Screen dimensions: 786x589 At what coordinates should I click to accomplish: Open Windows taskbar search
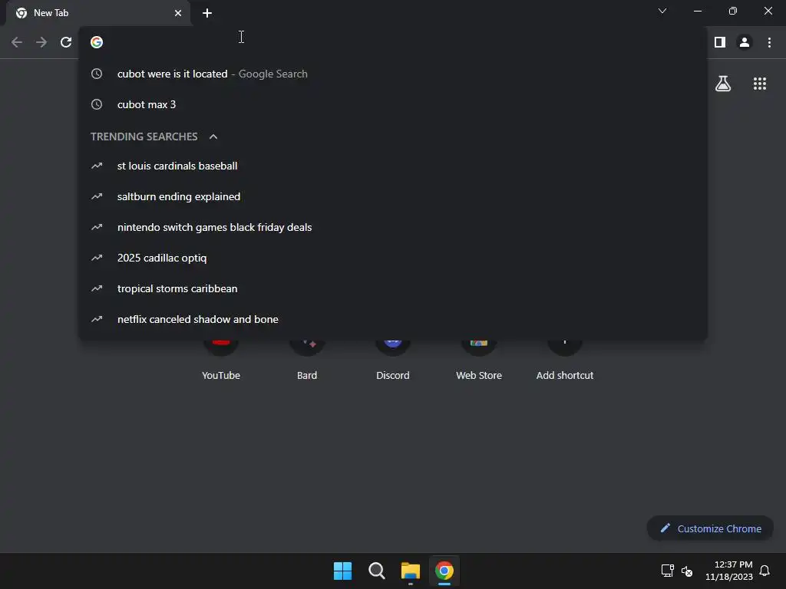click(x=376, y=571)
